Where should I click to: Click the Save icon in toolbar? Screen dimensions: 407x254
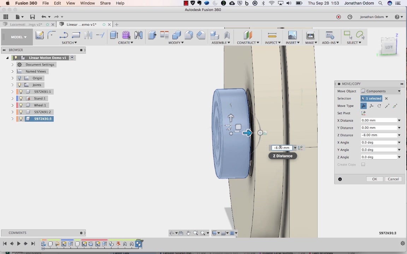(x=33, y=17)
